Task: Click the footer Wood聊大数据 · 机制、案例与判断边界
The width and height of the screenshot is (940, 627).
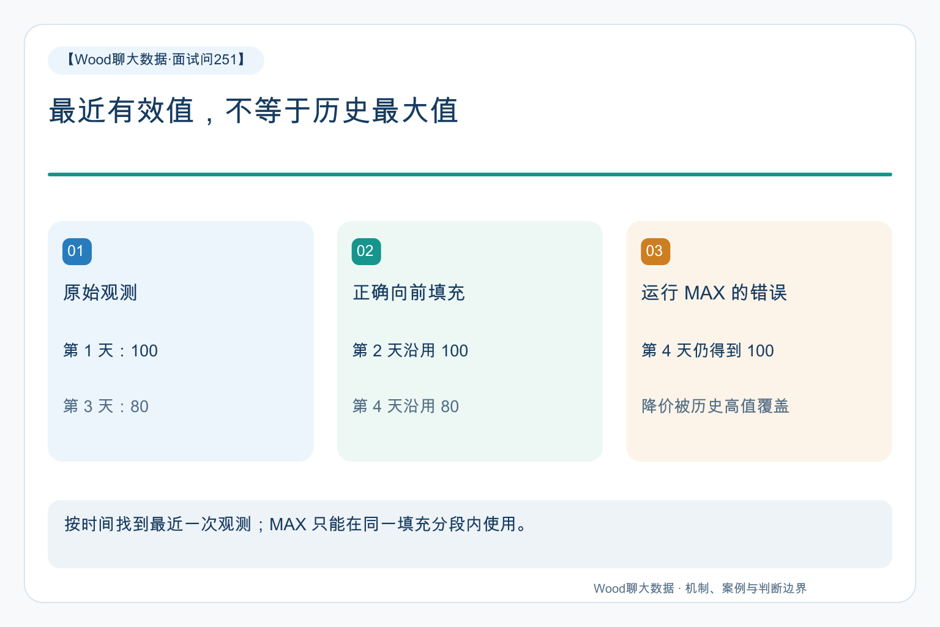Action: point(700,588)
